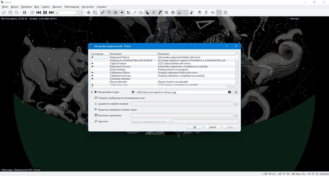Sort list by 'Состояние' column header
329x176 pixels.
pyautogui.click(x=100, y=54)
